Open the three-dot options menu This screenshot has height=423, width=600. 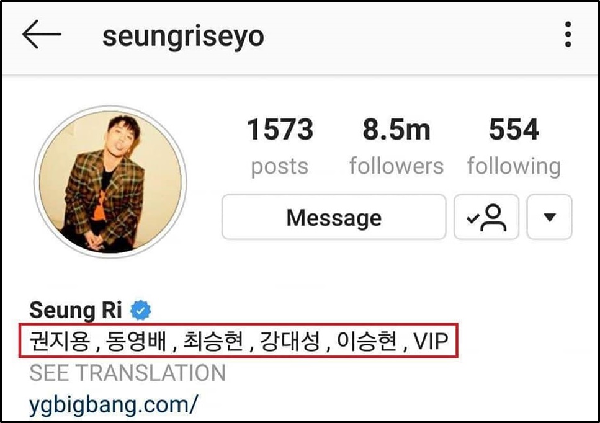[x=568, y=34]
